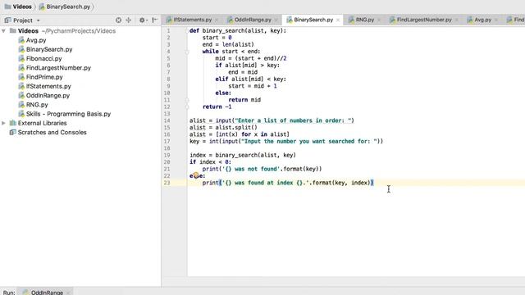Select Scratches and Consoles node
The width and height of the screenshot is (525, 295).
[52, 133]
